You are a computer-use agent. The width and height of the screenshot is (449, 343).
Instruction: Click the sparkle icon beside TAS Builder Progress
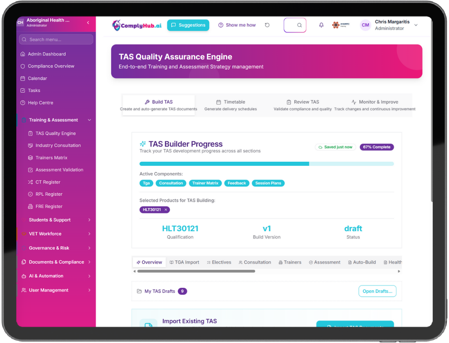pos(142,144)
